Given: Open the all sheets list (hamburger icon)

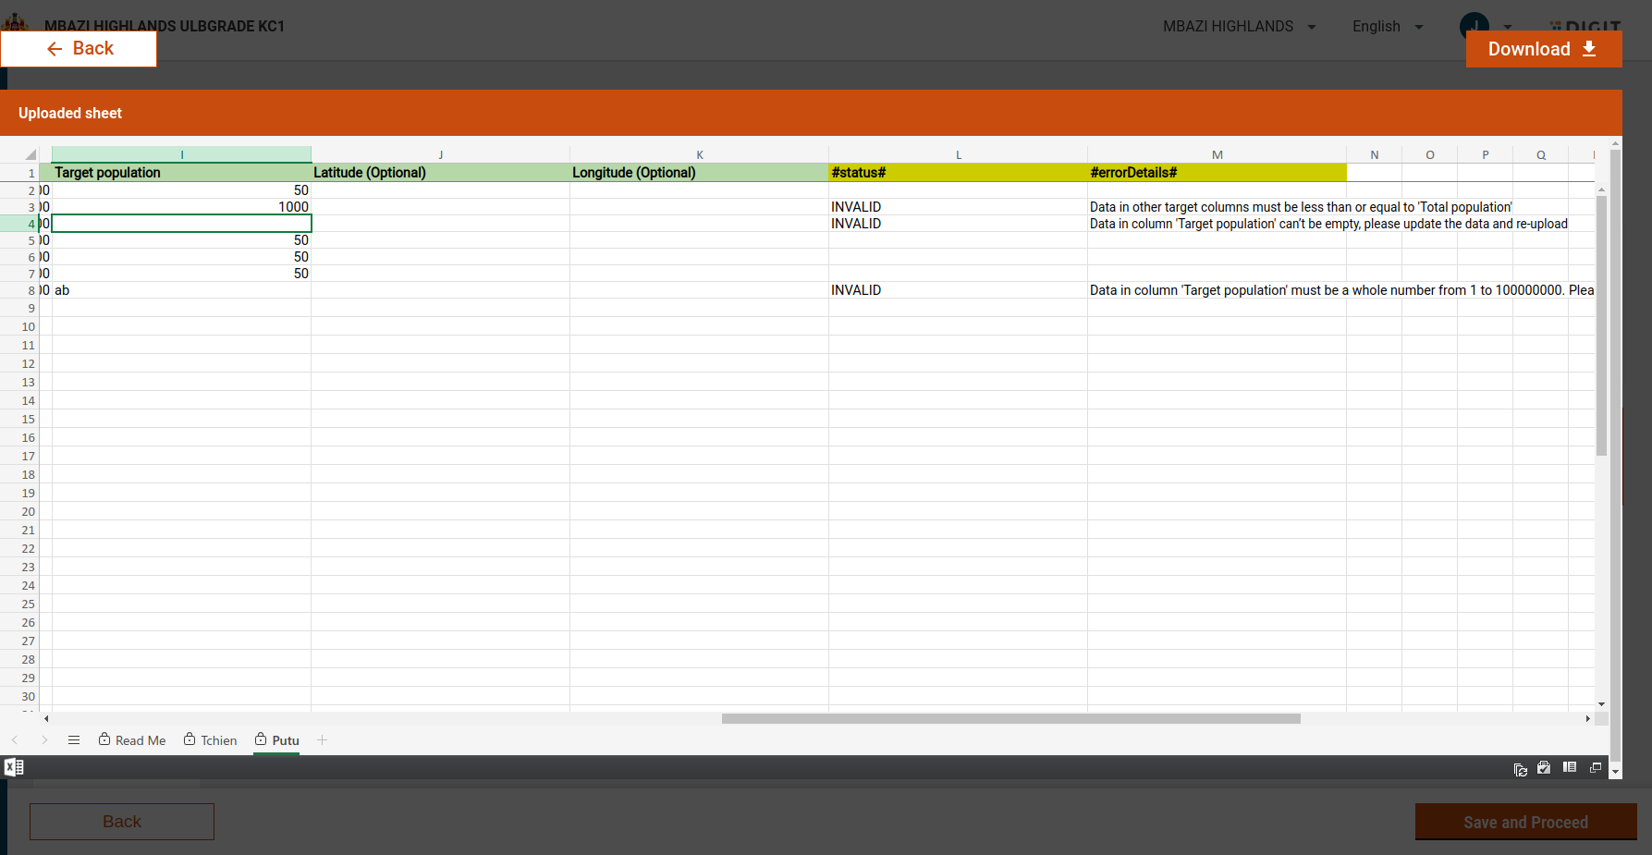Looking at the screenshot, I should coord(74,740).
